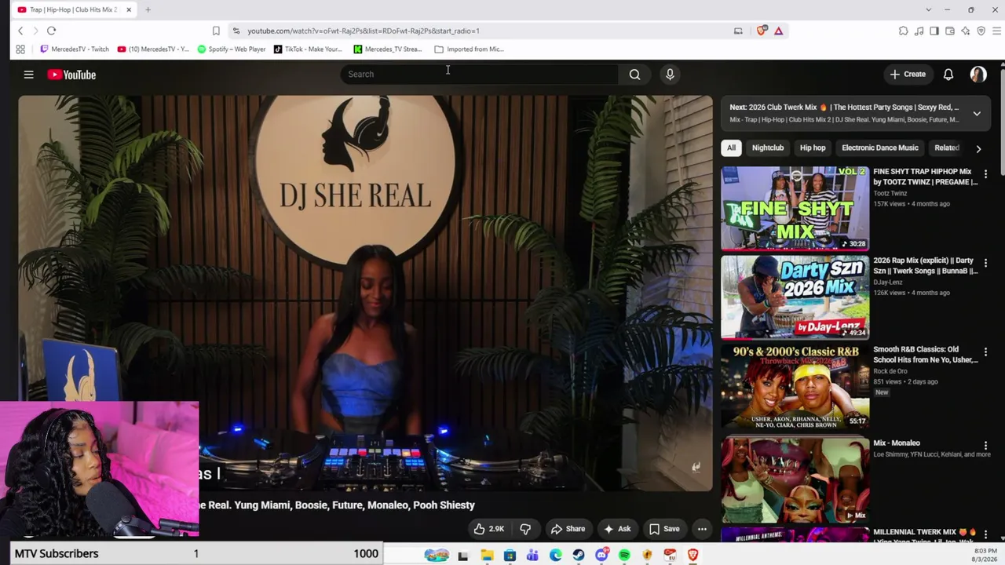Open File Explorer from the taskbar
Image resolution: width=1005 pixels, height=565 pixels.
pos(487,555)
